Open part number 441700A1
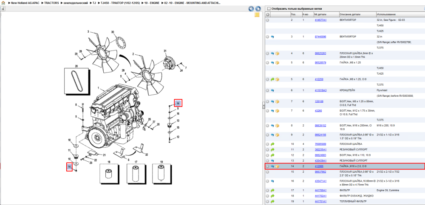This screenshot has width=425, height=205. point(320,190)
